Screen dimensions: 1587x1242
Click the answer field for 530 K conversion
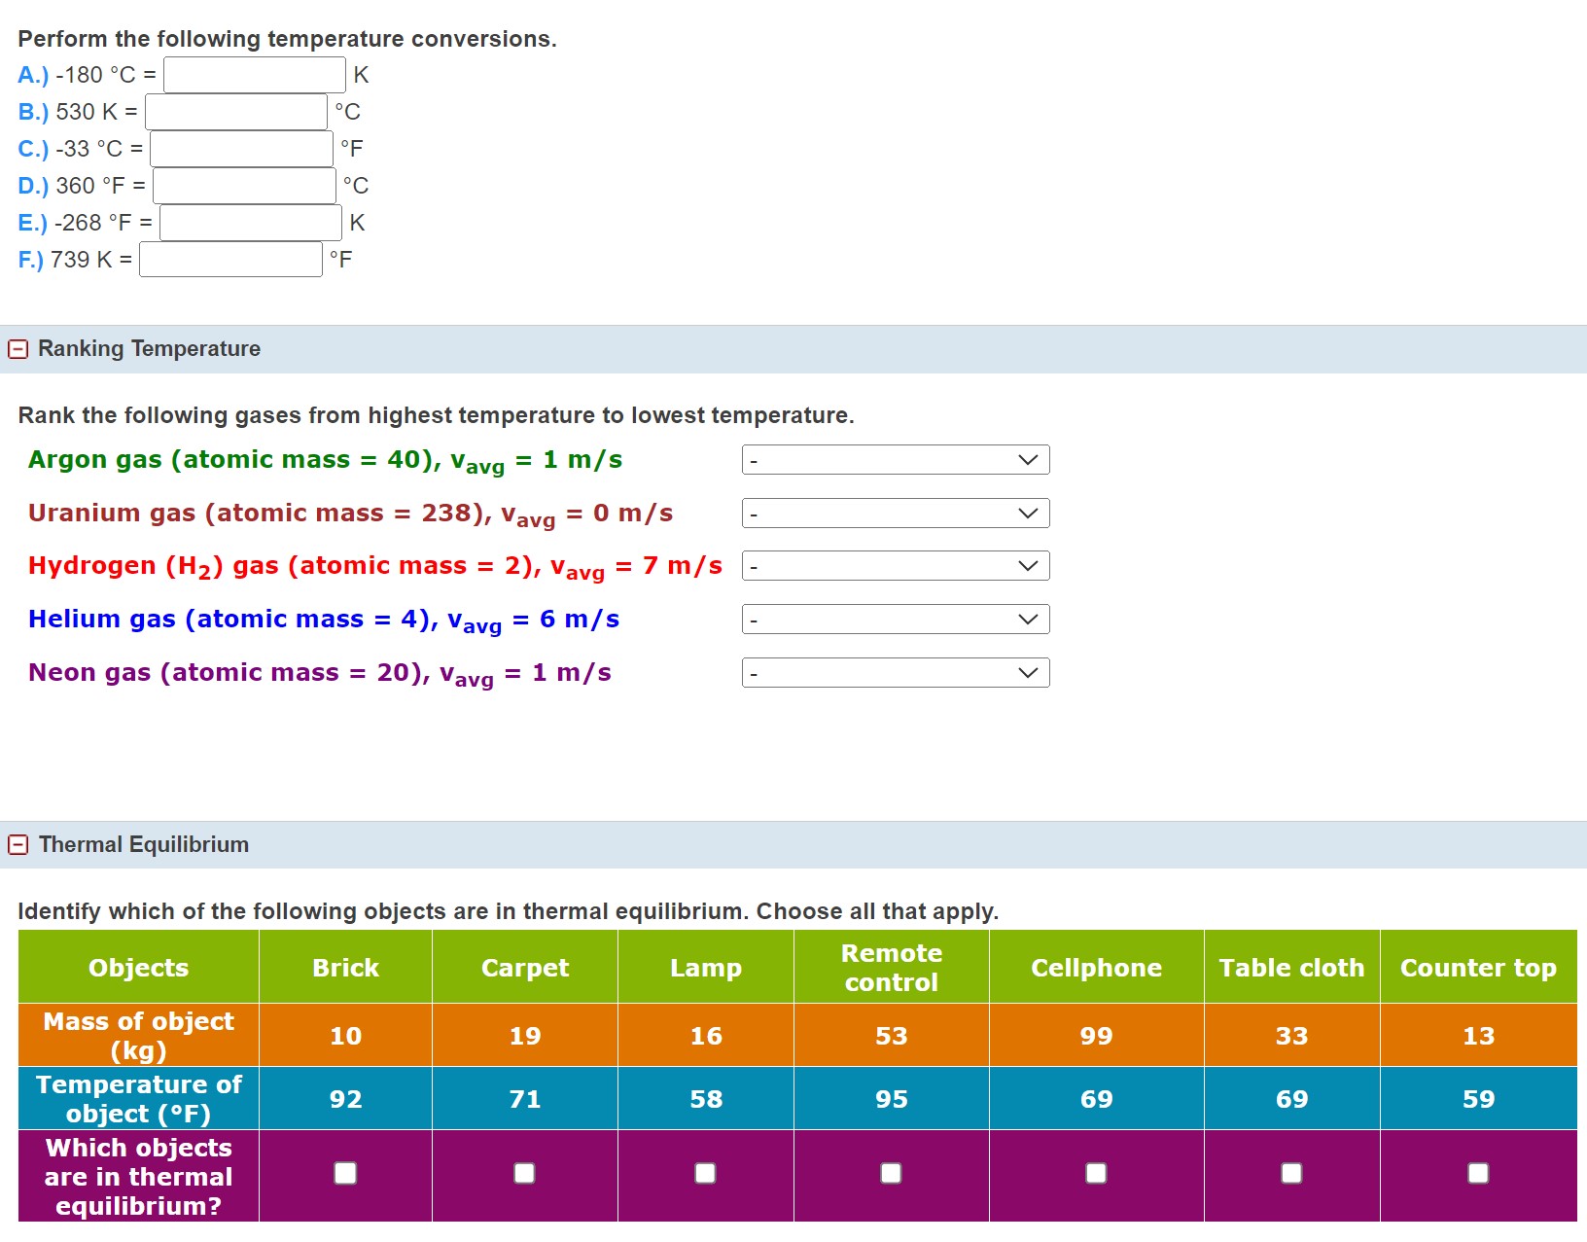235,111
